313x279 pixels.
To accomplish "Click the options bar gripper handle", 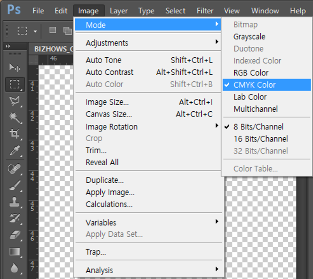I will pos(7,31).
